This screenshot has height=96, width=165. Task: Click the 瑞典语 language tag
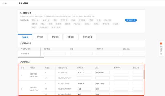[x=96, y=24]
